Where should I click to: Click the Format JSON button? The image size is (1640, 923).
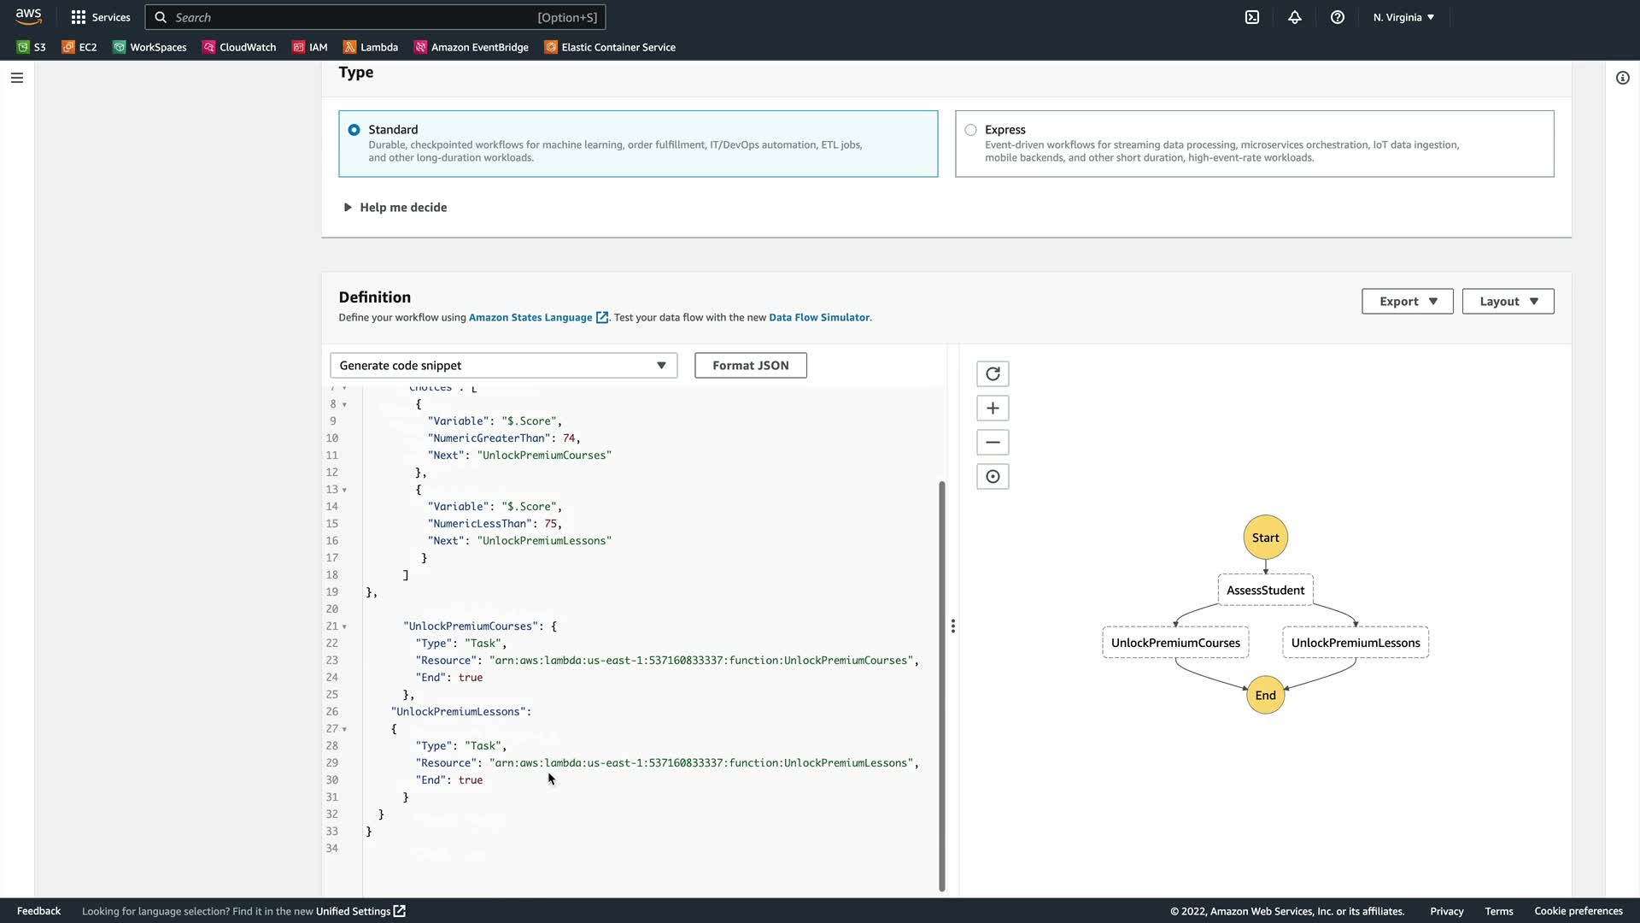750,366
